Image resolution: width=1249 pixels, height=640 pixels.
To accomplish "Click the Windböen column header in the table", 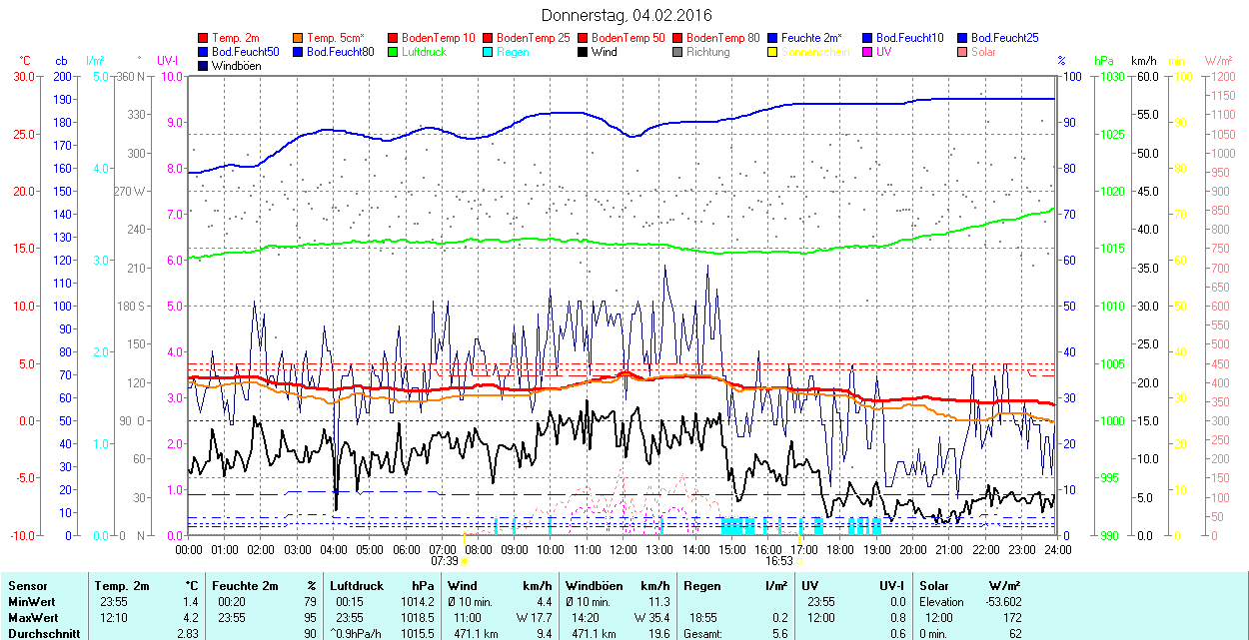I will [595, 586].
